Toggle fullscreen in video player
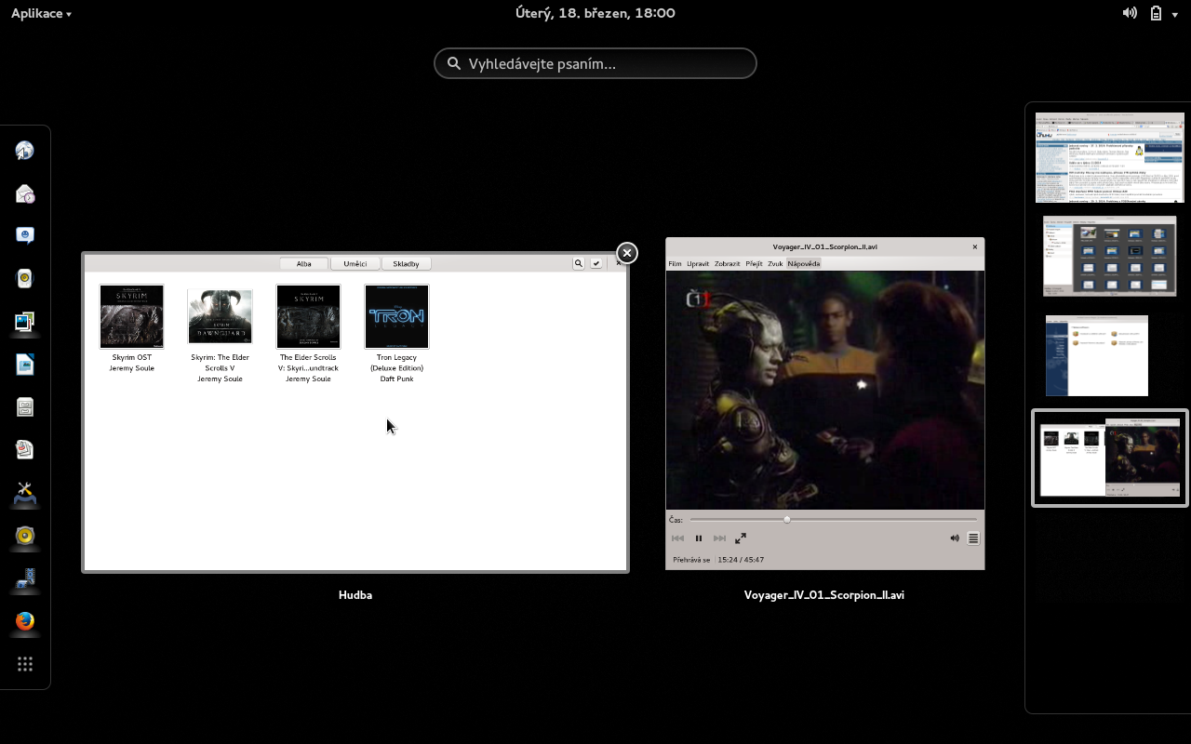Image resolution: width=1191 pixels, height=744 pixels. (x=741, y=538)
